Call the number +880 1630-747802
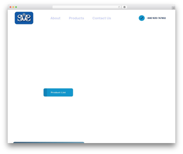The image size is (183, 154). coord(156,18)
